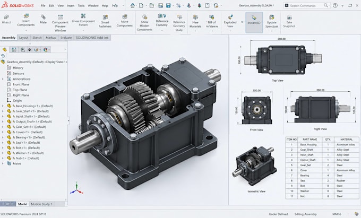361x218 pixels.
Task: Switch to the Motion Study 1 tab
Action: pos(41,204)
